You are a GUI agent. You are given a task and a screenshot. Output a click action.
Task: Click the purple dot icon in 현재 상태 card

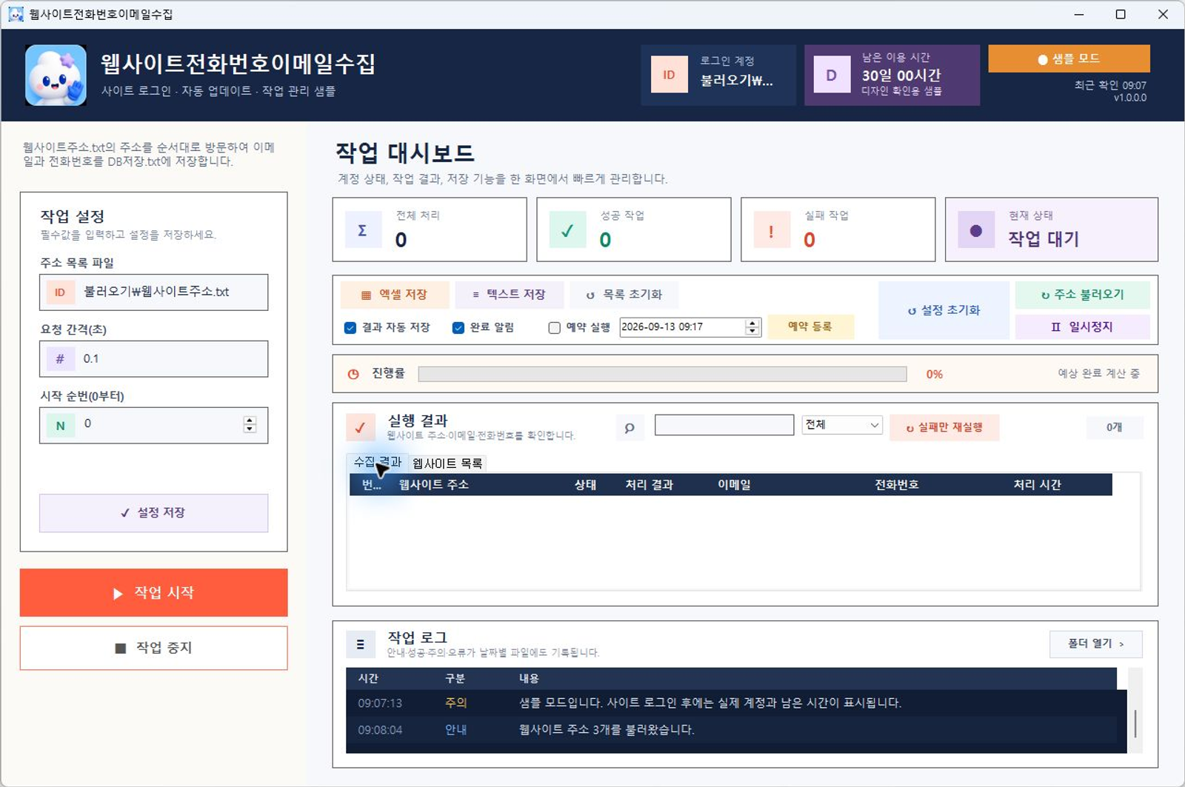point(975,230)
